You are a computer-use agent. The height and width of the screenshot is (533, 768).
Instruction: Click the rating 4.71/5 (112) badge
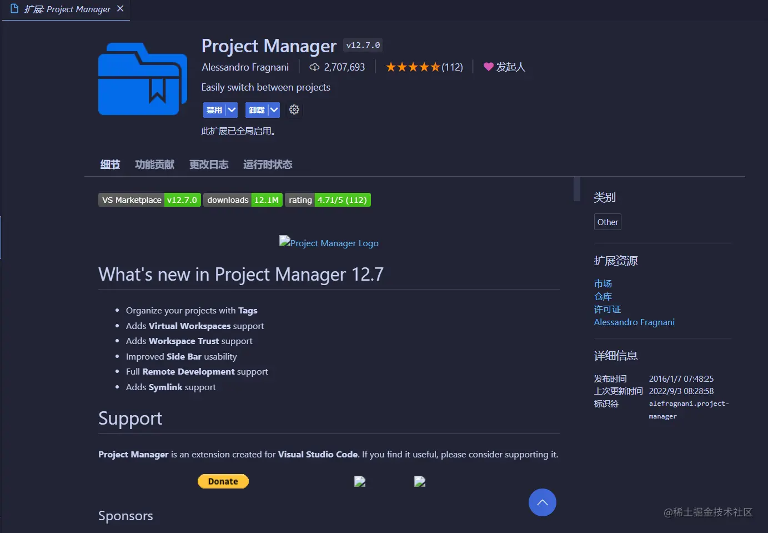(x=328, y=200)
